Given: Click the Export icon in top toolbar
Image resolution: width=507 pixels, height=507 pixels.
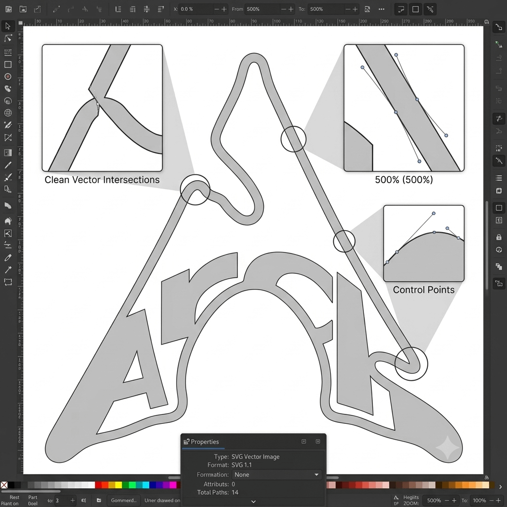Looking at the screenshot, I should point(37,9).
